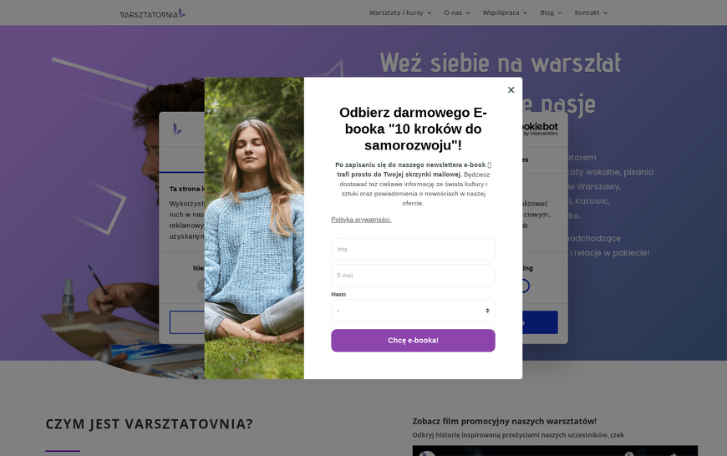The image size is (727, 456).
Task: Open the Blog menu
Action: (x=551, y=13)
